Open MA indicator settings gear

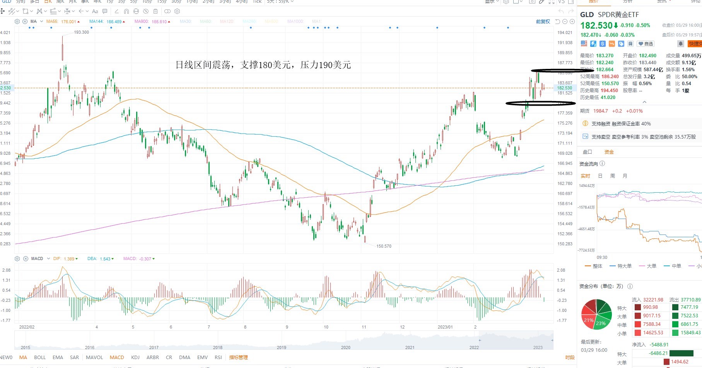pos(17,22)
